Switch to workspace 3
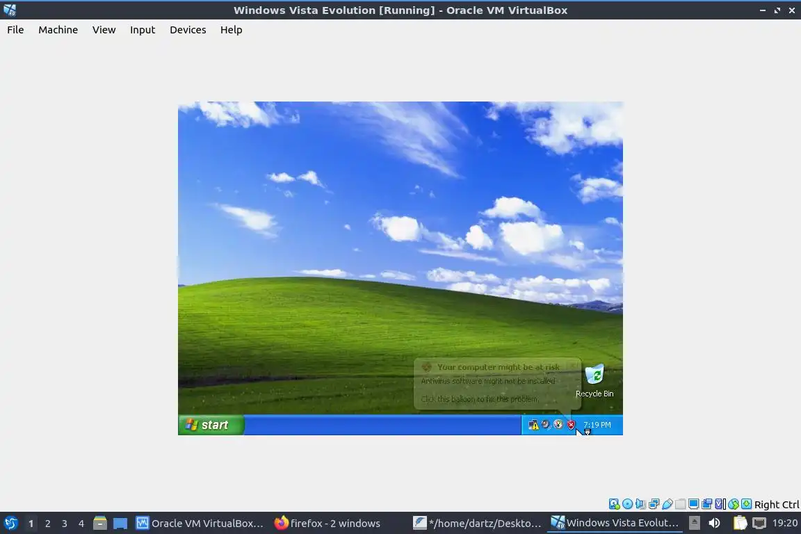801x534 pixels. click(x=65, y=524)
